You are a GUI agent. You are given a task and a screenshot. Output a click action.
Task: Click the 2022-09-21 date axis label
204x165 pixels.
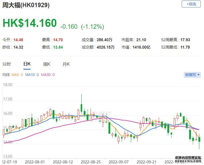146,162
